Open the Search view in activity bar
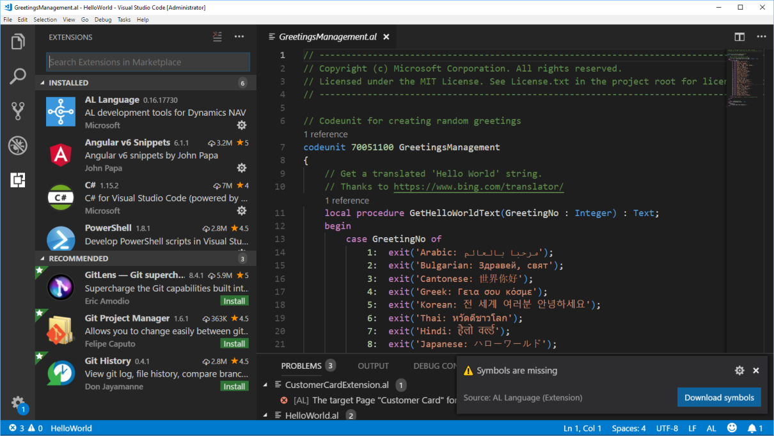 [x=18, y=77]
